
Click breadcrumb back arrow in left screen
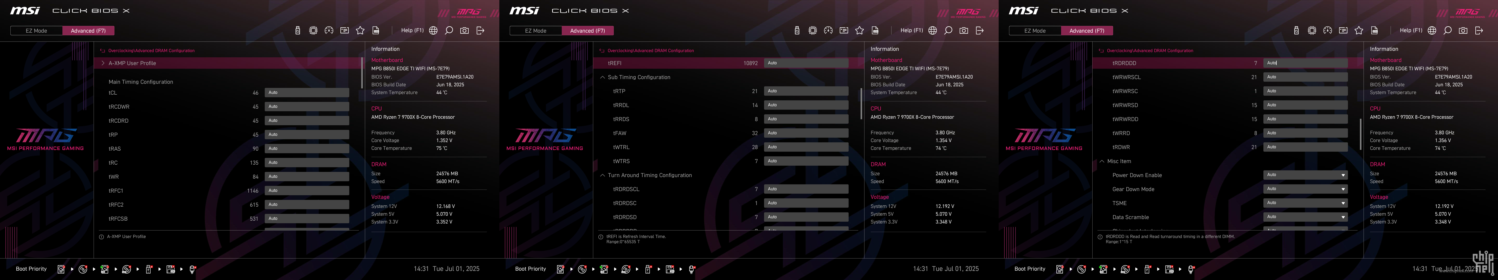coord(103,51)
